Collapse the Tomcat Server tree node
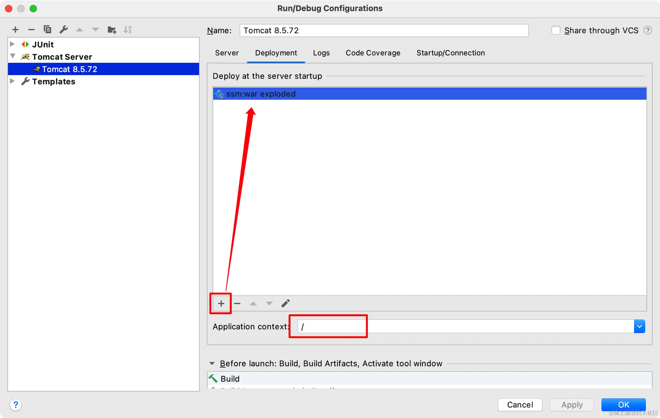The height and width of the screenshot is (418, 660). 13,56
